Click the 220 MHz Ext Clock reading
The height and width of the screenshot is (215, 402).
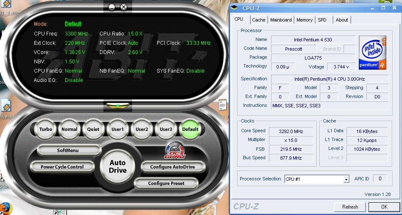point(75,43)
